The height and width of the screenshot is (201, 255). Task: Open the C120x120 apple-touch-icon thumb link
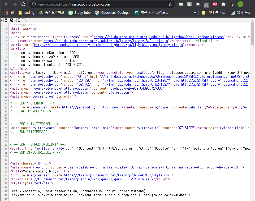[x=178, y=81]
